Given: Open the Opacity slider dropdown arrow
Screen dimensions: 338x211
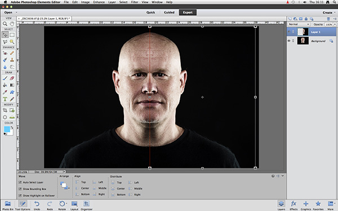Looking at the screenshot, I should (335, 24).
